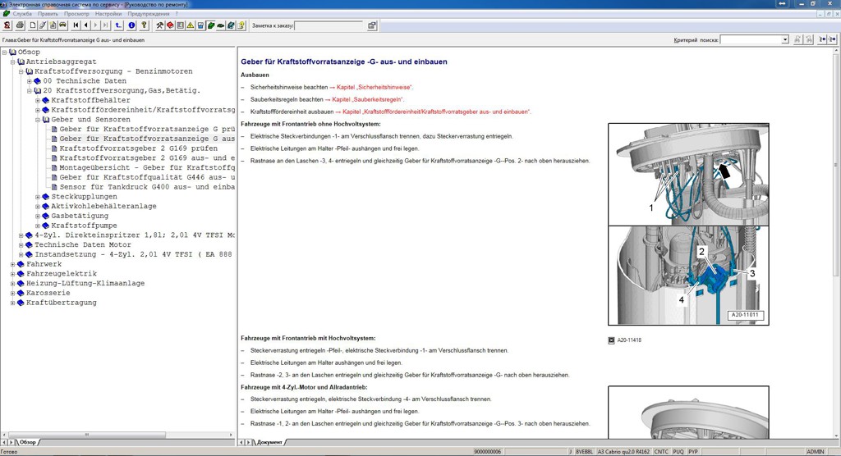841x456 pixels.
Task: Toggle the pressed green book icon
Action: [210, 25]
